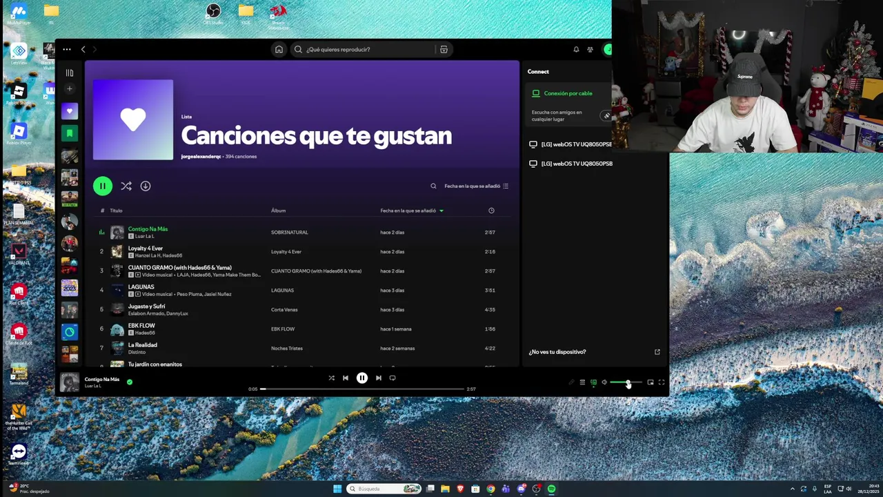
Task: Click the jam icon beside "Escucha con amigos"
Action: (x=606, y=115)
